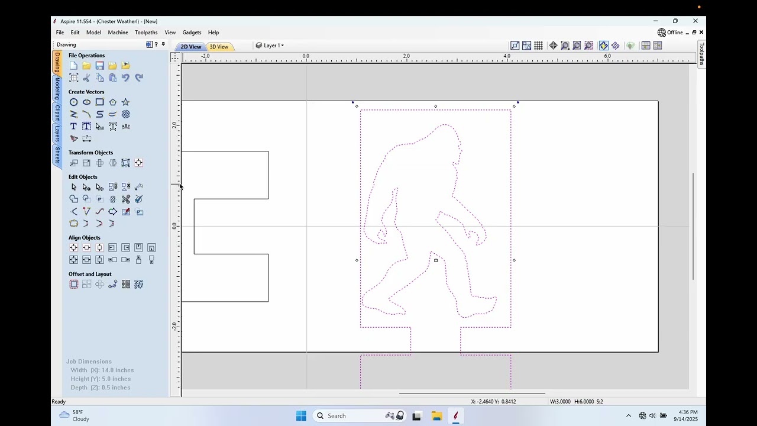Select the Draw Ellipse tool

pyautogui.click(x=86, y=102)
